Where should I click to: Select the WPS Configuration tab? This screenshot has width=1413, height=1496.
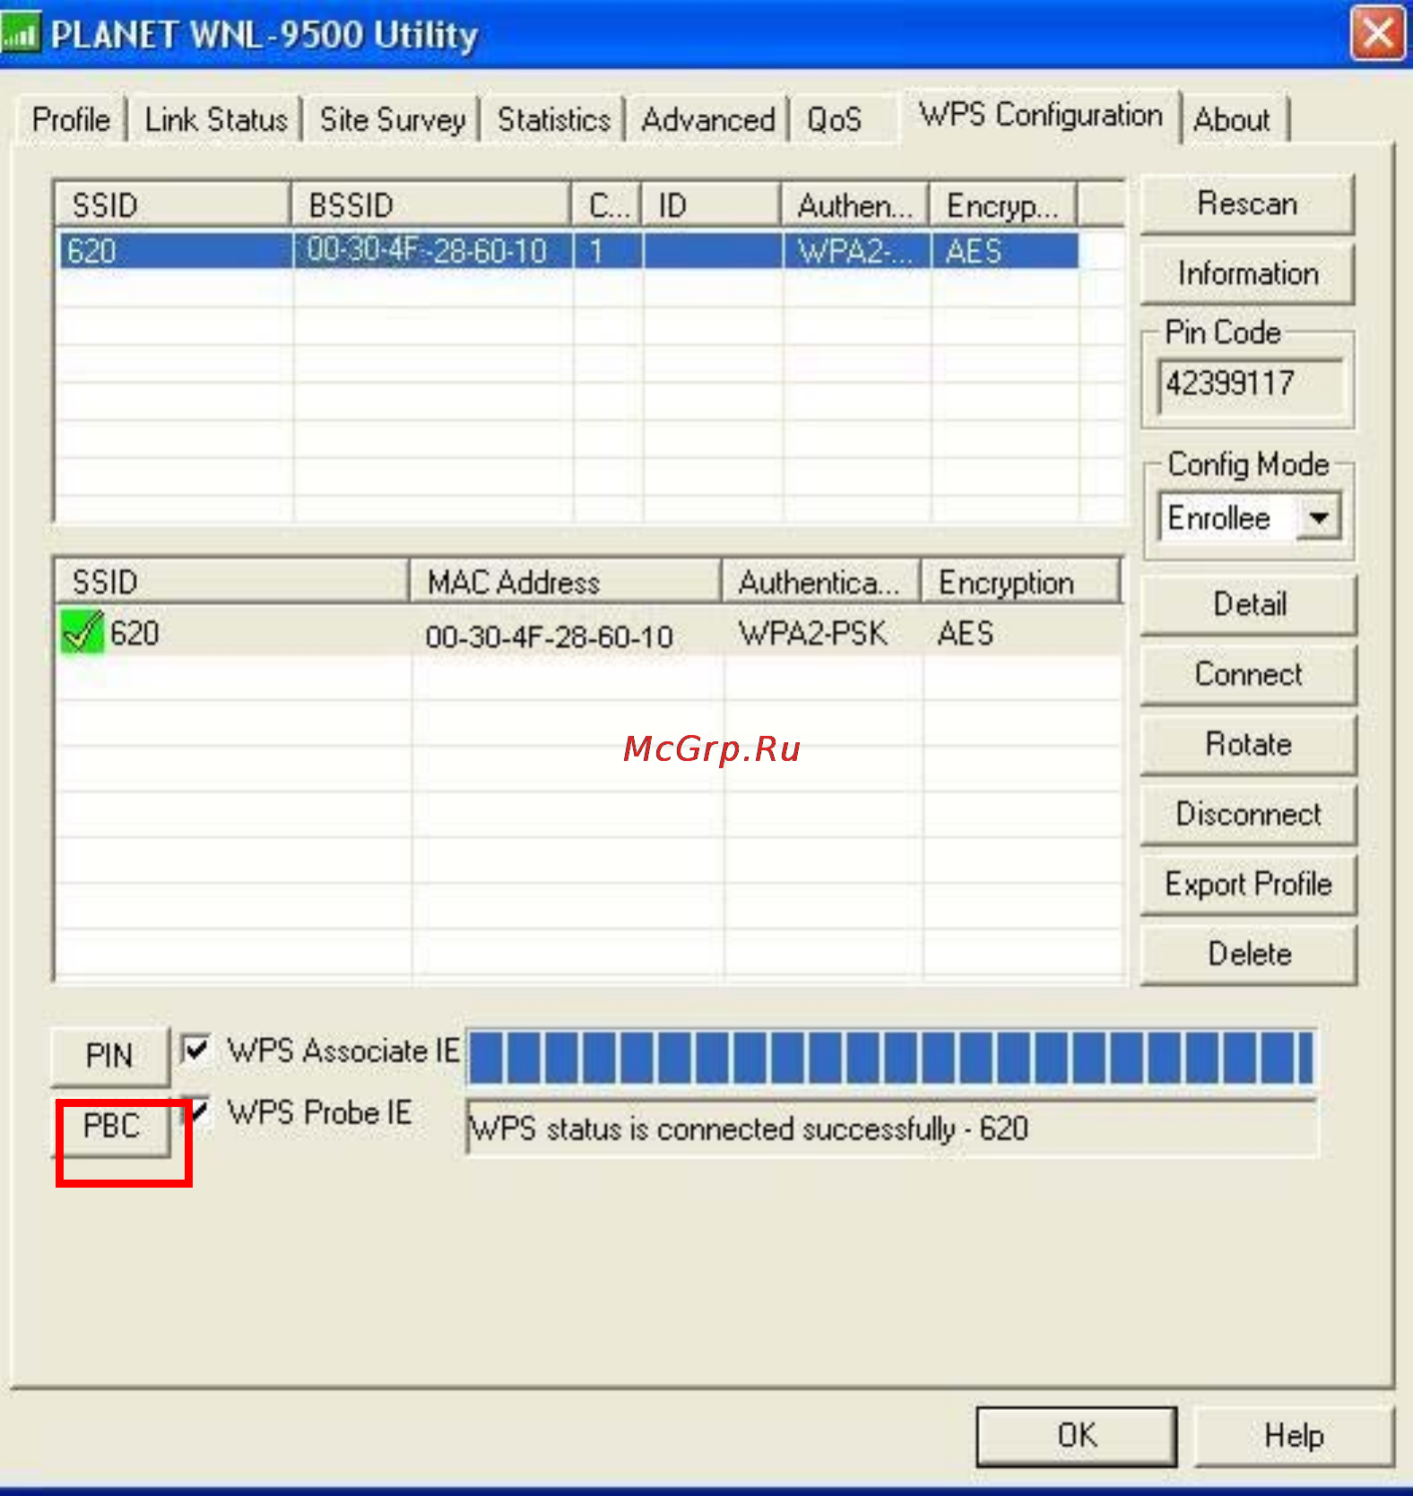coord(1040,115)
